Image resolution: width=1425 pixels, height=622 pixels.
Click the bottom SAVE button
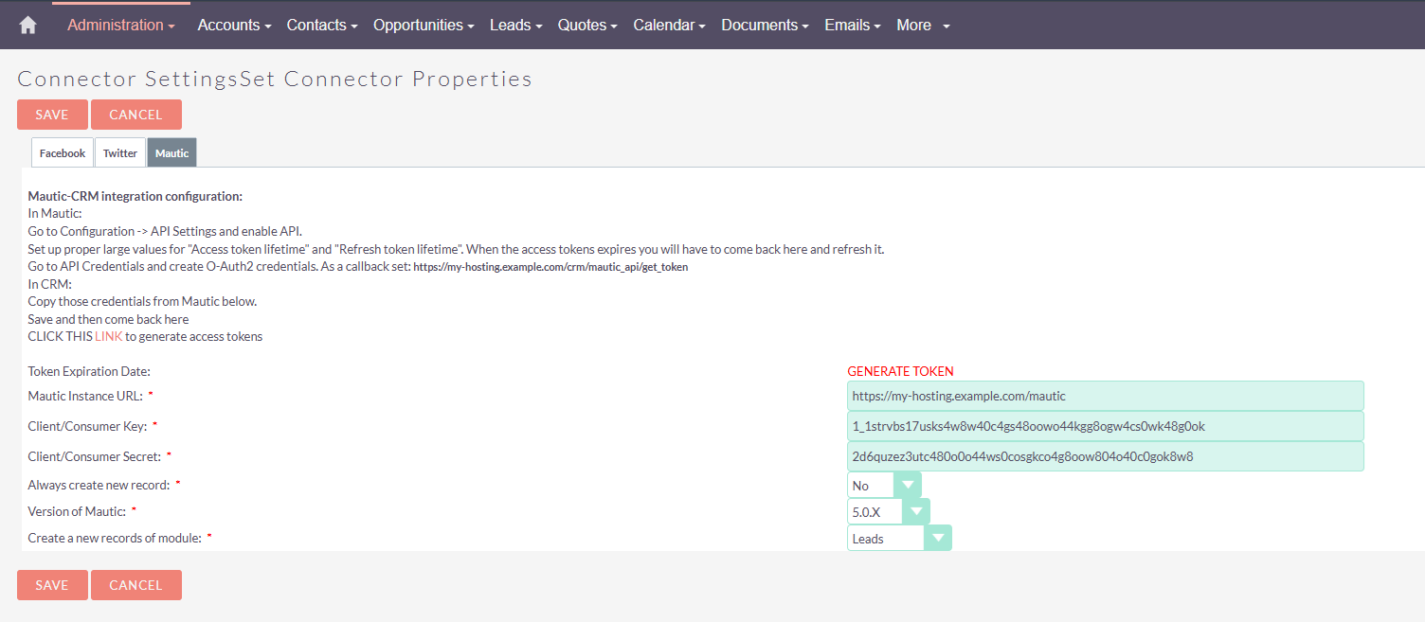tap(52, 585)
